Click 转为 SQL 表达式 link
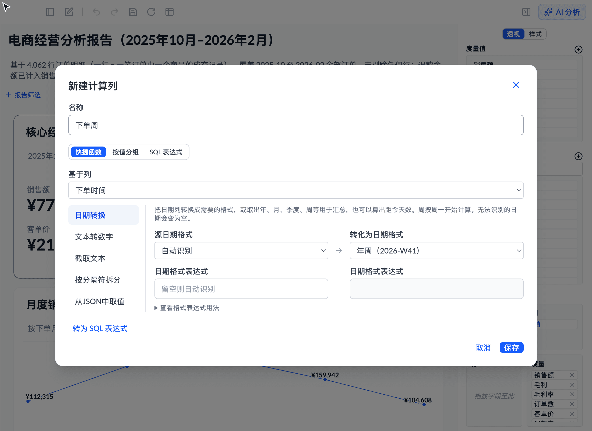Viewport: 592px width, 431px height. [x=100, y=328]
